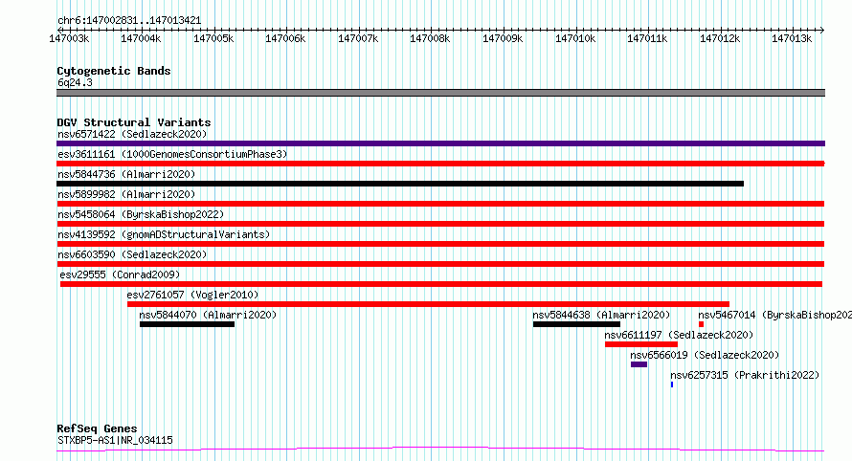The image size is (852, 461).
Task: Select the nsv4139592 red variant bar
Action: pyautogui.click(x=440, y=244)
